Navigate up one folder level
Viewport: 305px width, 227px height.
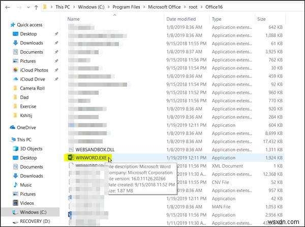coord(36,8)
